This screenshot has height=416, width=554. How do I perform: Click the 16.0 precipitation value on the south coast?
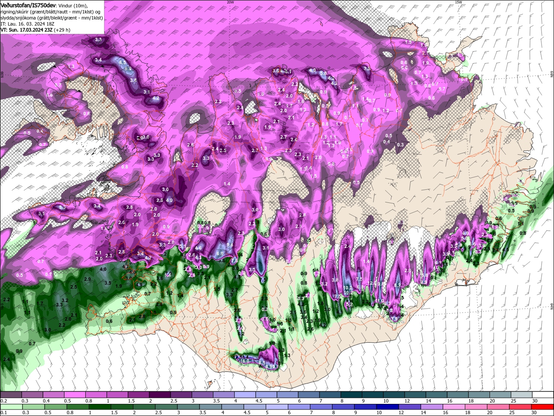pyautogui.click(x=245, y=361)
